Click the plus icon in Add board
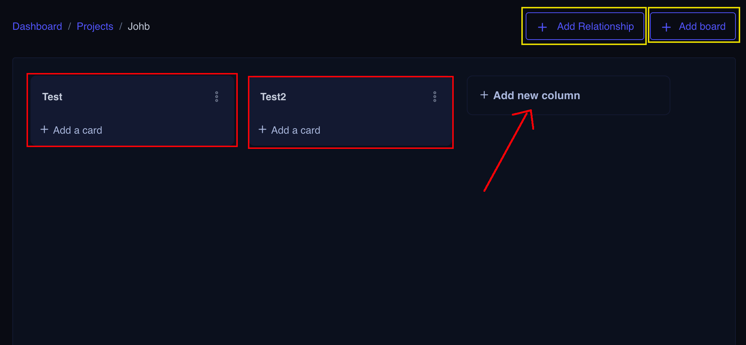 click(666, 27)
